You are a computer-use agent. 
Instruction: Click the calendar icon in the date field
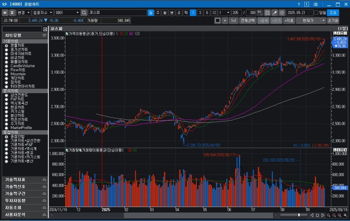click(x=310, y=13)
